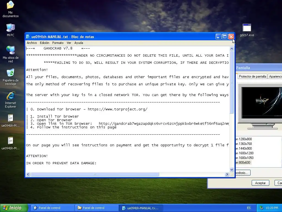Open the Ayuda menu
This screenshot has width=282, height=212.
click(78, 43)
